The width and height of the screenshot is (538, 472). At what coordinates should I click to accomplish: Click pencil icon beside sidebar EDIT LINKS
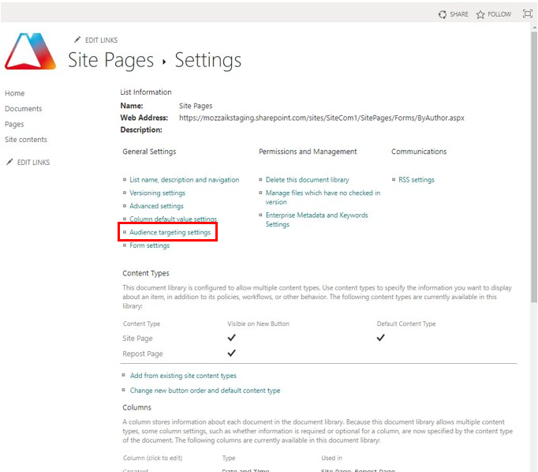tap(9, 162)
